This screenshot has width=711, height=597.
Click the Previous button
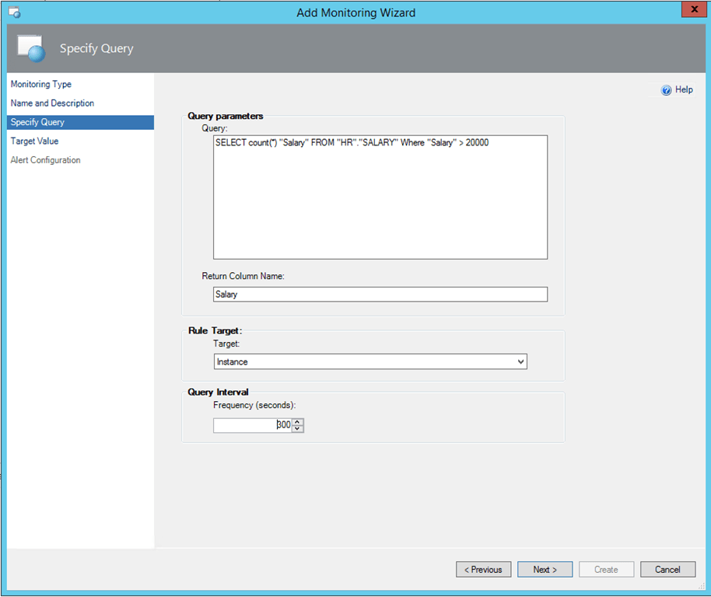coord(483,570)
